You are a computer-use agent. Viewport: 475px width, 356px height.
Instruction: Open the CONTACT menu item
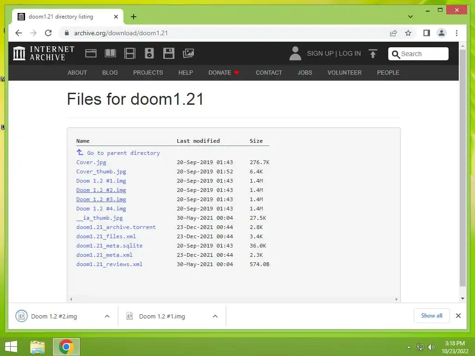[269, 73]
